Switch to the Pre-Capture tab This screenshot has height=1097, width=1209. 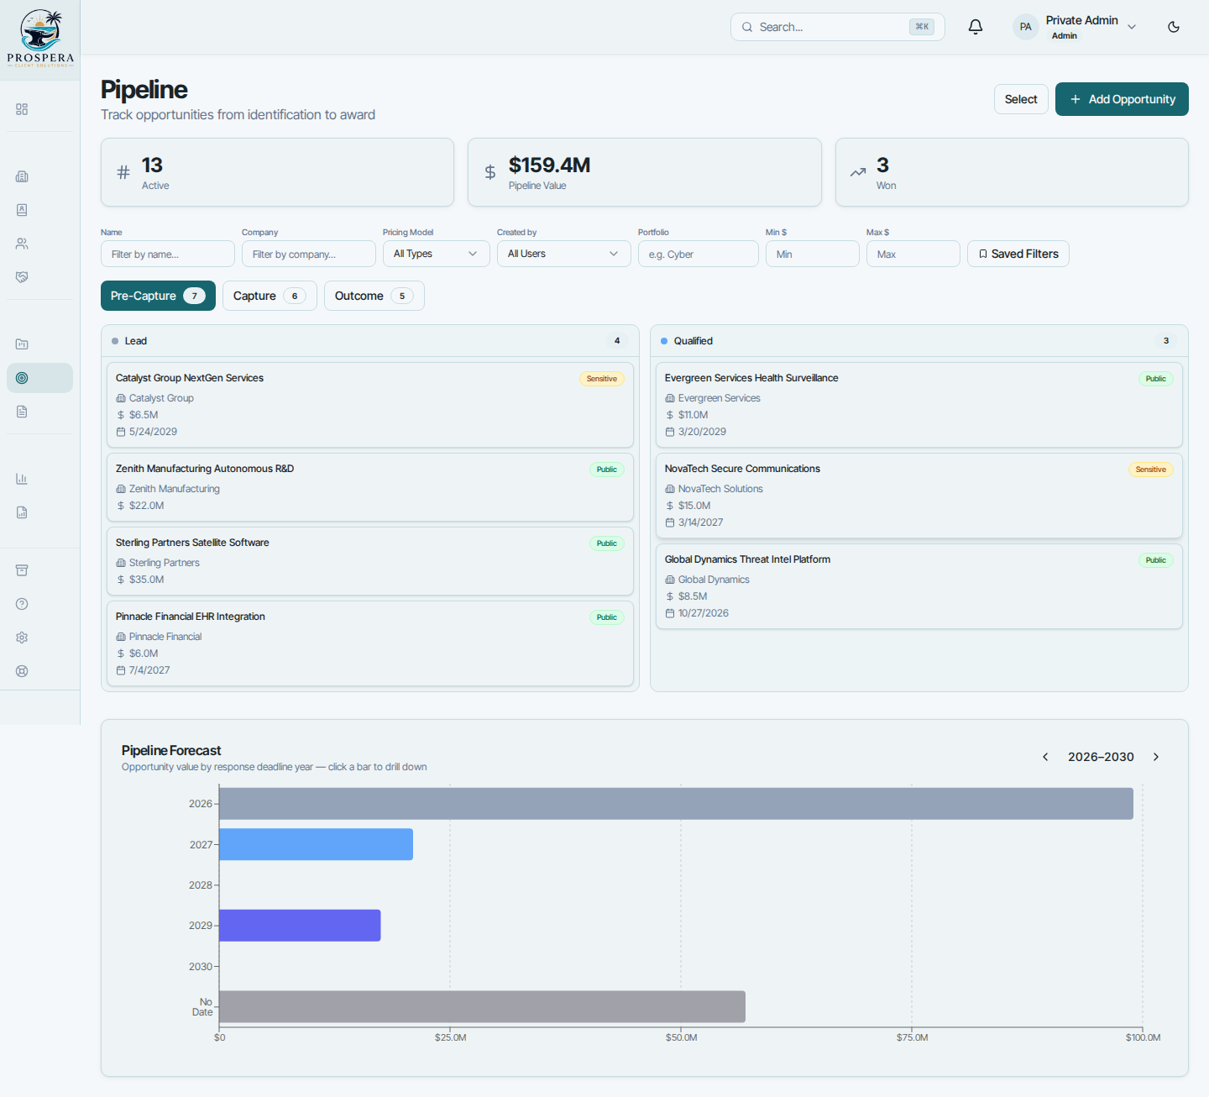pyautogui.click(x=158, y=296)
